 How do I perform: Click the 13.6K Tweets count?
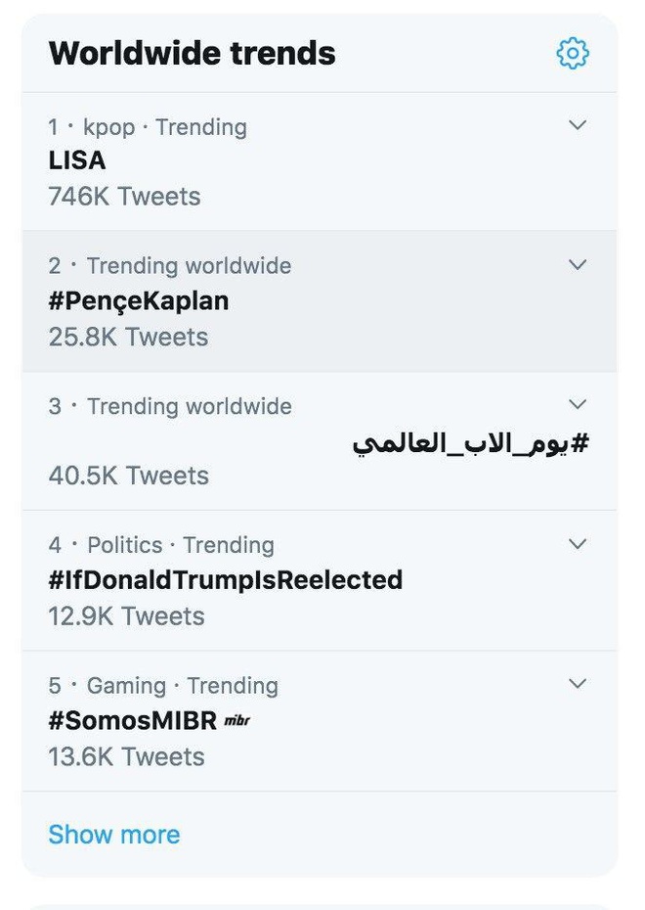coord(126,756)
